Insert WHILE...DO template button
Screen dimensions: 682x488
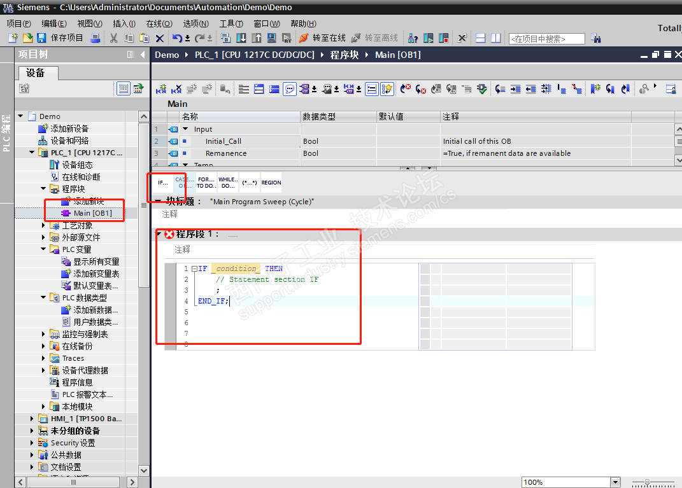[228, 183]
